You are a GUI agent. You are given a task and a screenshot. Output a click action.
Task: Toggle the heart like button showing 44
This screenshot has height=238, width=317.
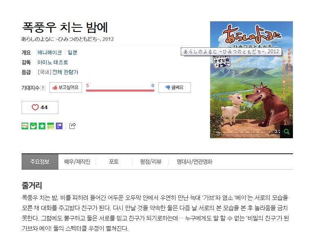[x=40, y=108]
